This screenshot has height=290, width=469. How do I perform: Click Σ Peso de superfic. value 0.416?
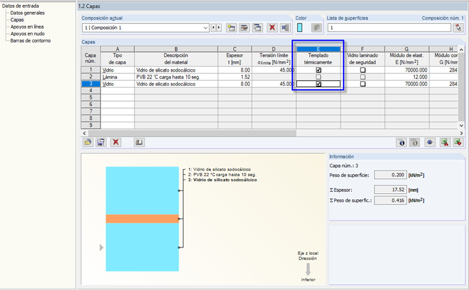point(390,201)
